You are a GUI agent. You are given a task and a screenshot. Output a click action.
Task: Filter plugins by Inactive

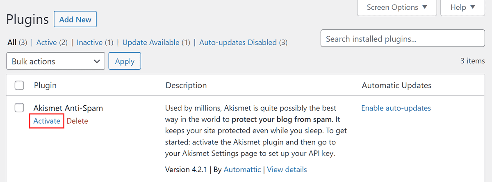(x=90, y=42)
